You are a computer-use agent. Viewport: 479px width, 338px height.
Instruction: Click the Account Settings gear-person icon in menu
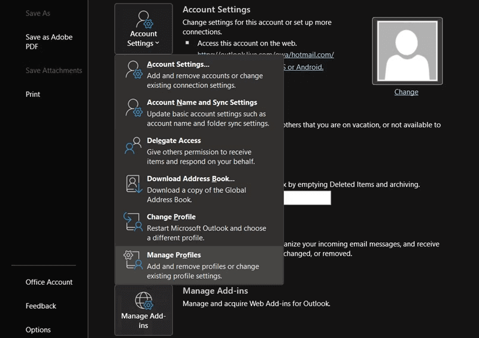coord(134,69)
